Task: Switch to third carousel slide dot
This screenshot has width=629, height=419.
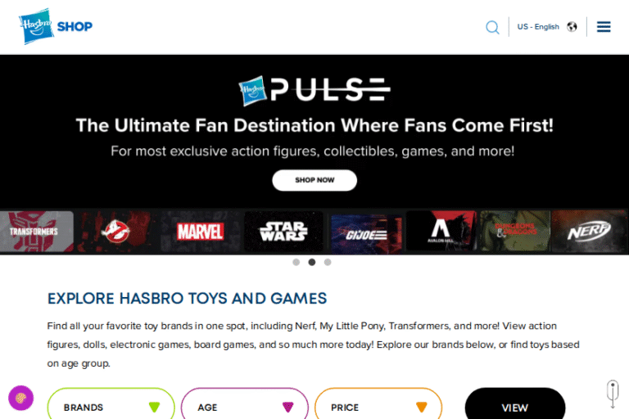Action: click(x=328, y=262)
